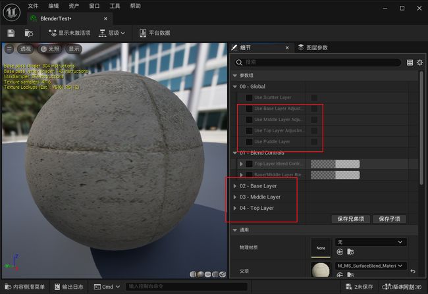This screenshot has width=428, height=294.
Task: Open the property matrix table icon
Action: click(410, 62)
